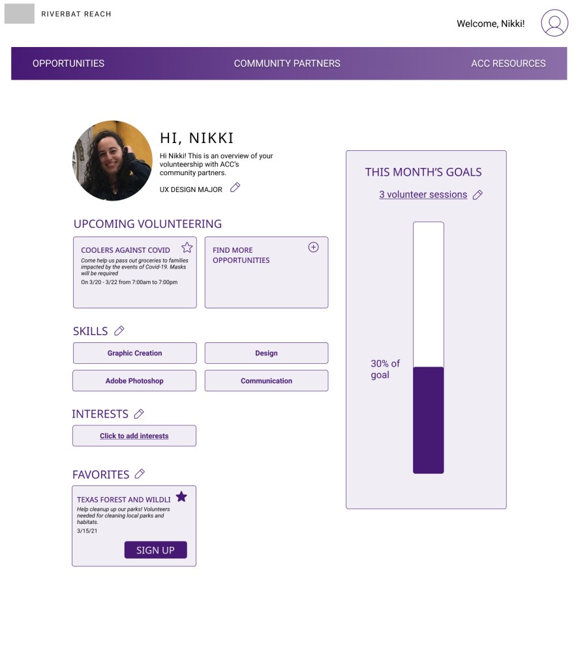
Task: Favorite Coolers Against Covid with the star
Action: click(x=187, y=248)
